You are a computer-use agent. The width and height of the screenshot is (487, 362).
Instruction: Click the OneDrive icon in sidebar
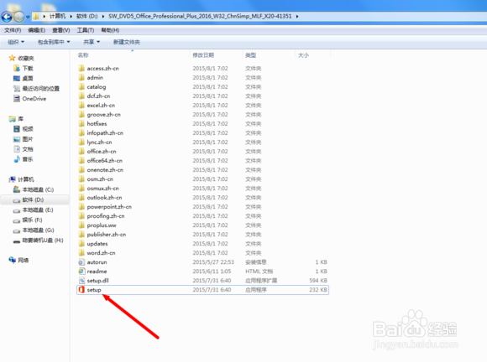tap(17, 99)
